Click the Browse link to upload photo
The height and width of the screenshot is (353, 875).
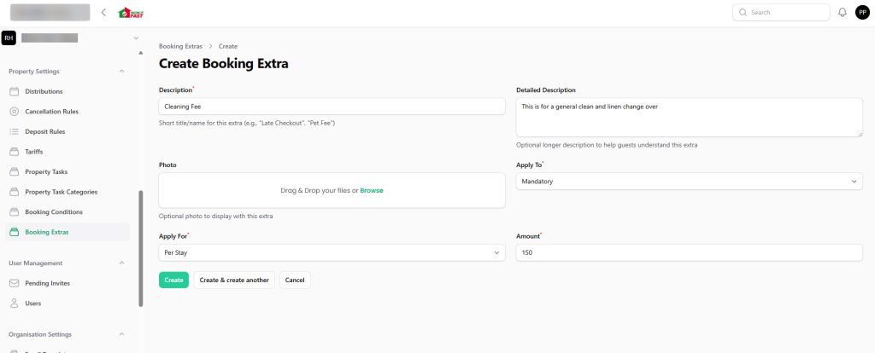372,190
